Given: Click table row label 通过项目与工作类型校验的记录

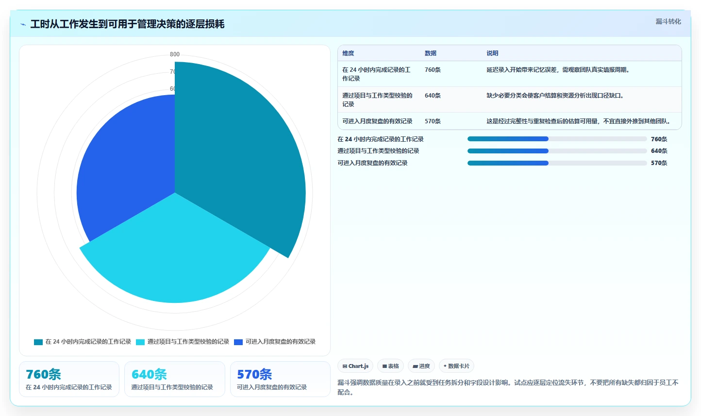Looking at the screenshot, I should pos(377,100).
